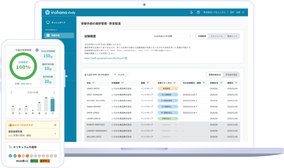Go to the previous week with the left arrow
Image resolution: width=284 pixels, height=168 pixels.
tap(12, 93)
